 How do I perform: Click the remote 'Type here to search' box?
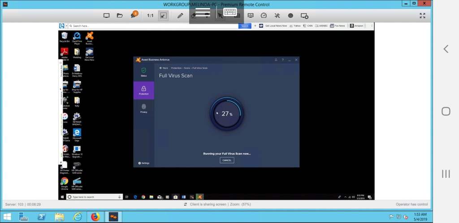(95, 197)
